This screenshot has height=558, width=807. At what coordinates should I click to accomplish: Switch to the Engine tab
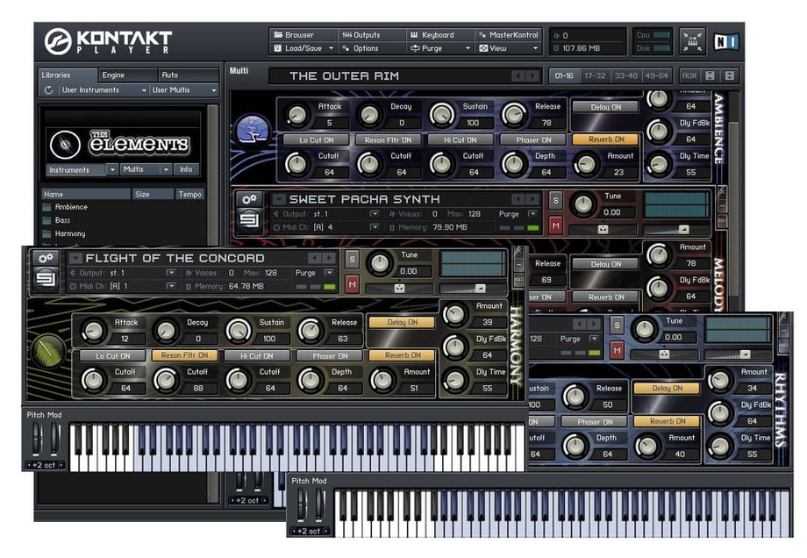pos(128,75)
